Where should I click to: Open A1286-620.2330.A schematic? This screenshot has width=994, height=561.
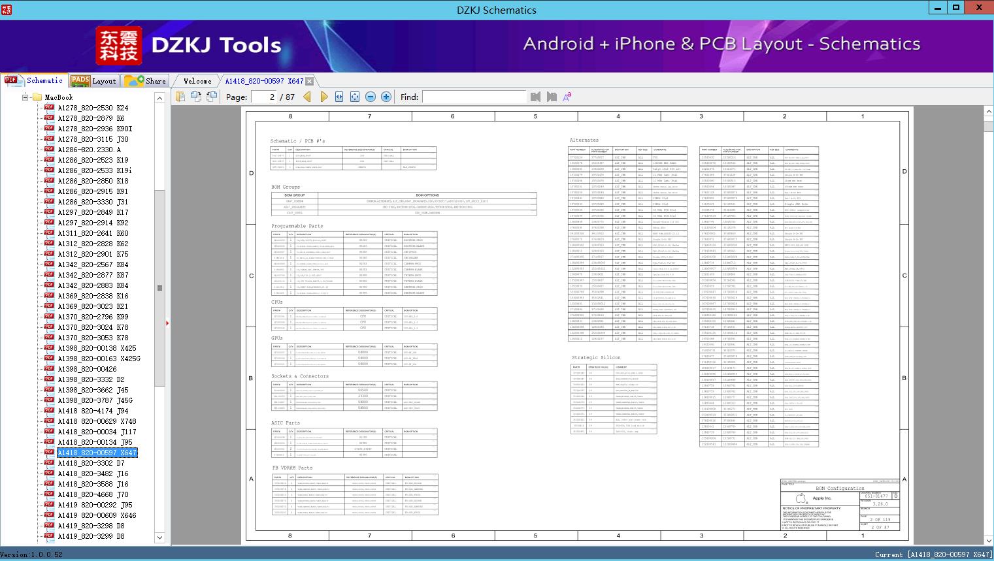pyautogui.click(x=89, y=150)
